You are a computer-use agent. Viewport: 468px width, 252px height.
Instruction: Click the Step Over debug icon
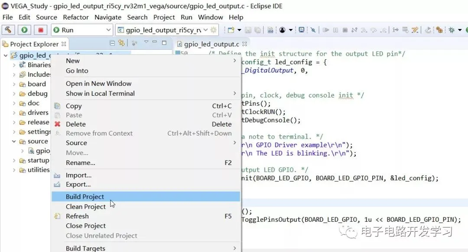pos(374,30)
